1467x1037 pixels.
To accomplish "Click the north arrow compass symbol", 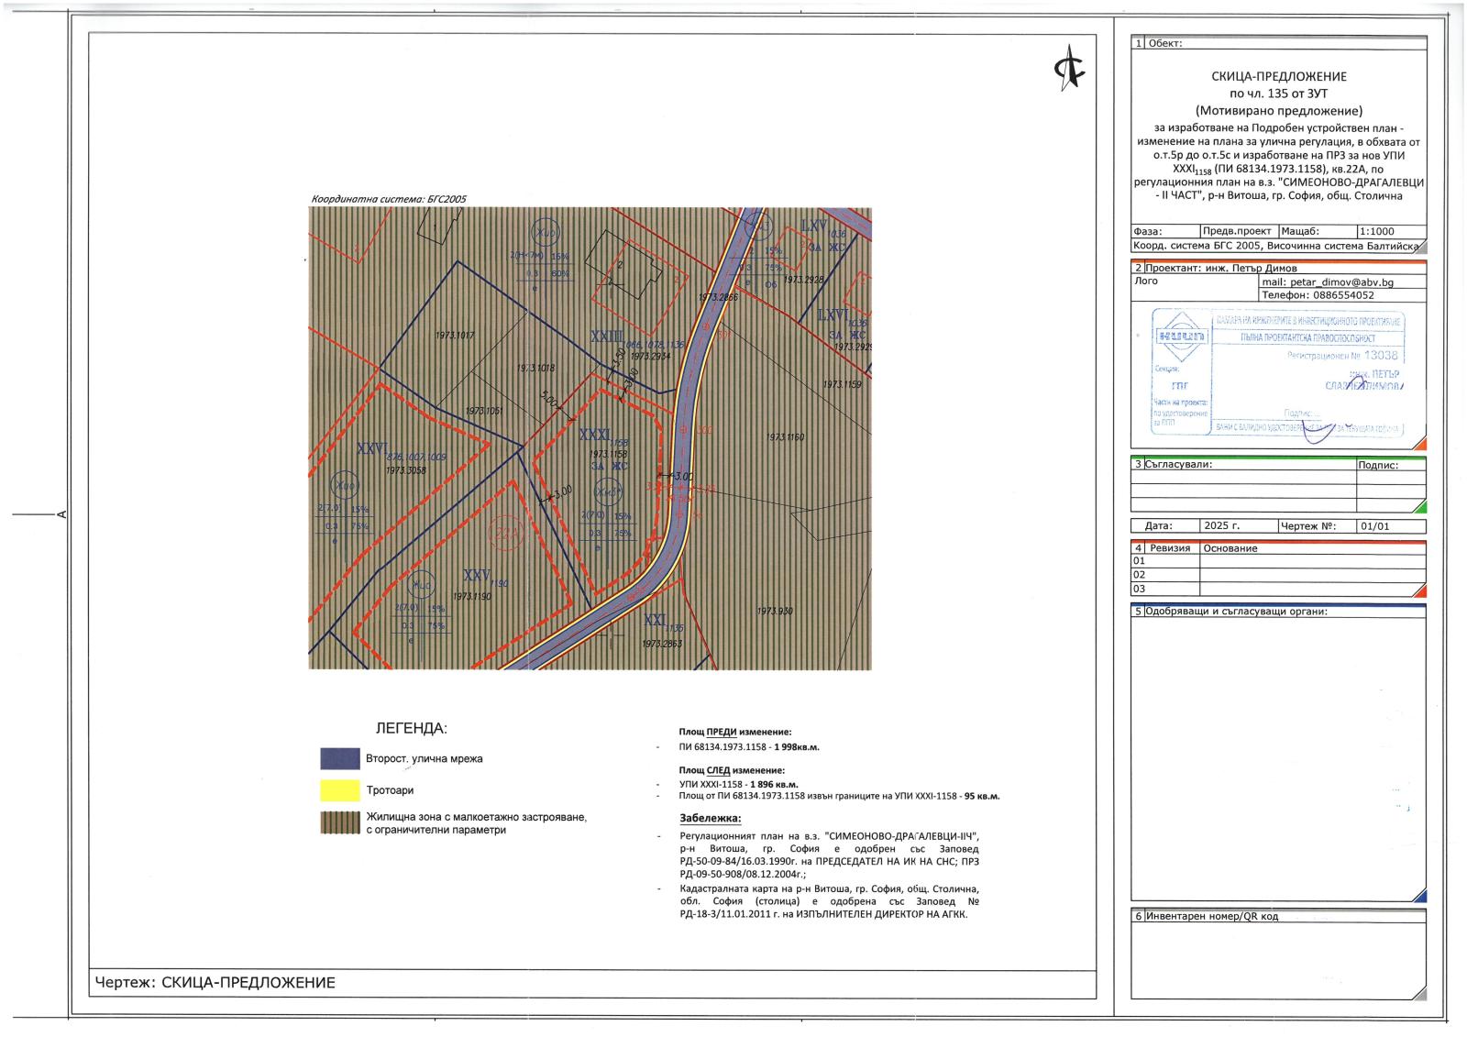I will coord(1068,67).
